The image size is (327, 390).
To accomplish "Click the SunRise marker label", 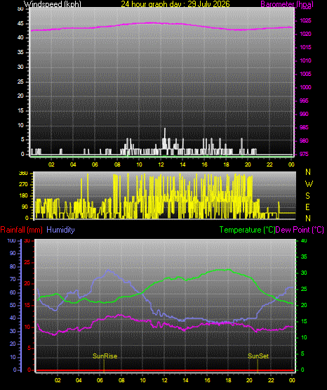I will click(105, 356).
